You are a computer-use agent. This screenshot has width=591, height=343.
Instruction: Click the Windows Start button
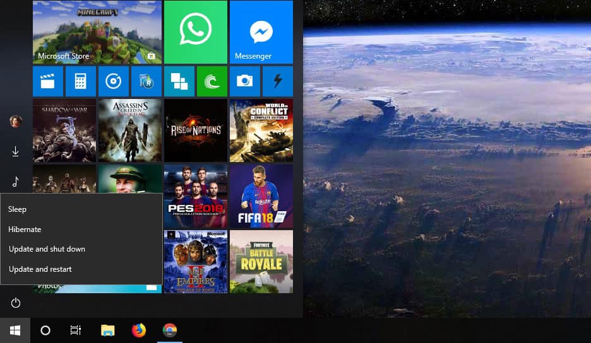coord(15,330)
